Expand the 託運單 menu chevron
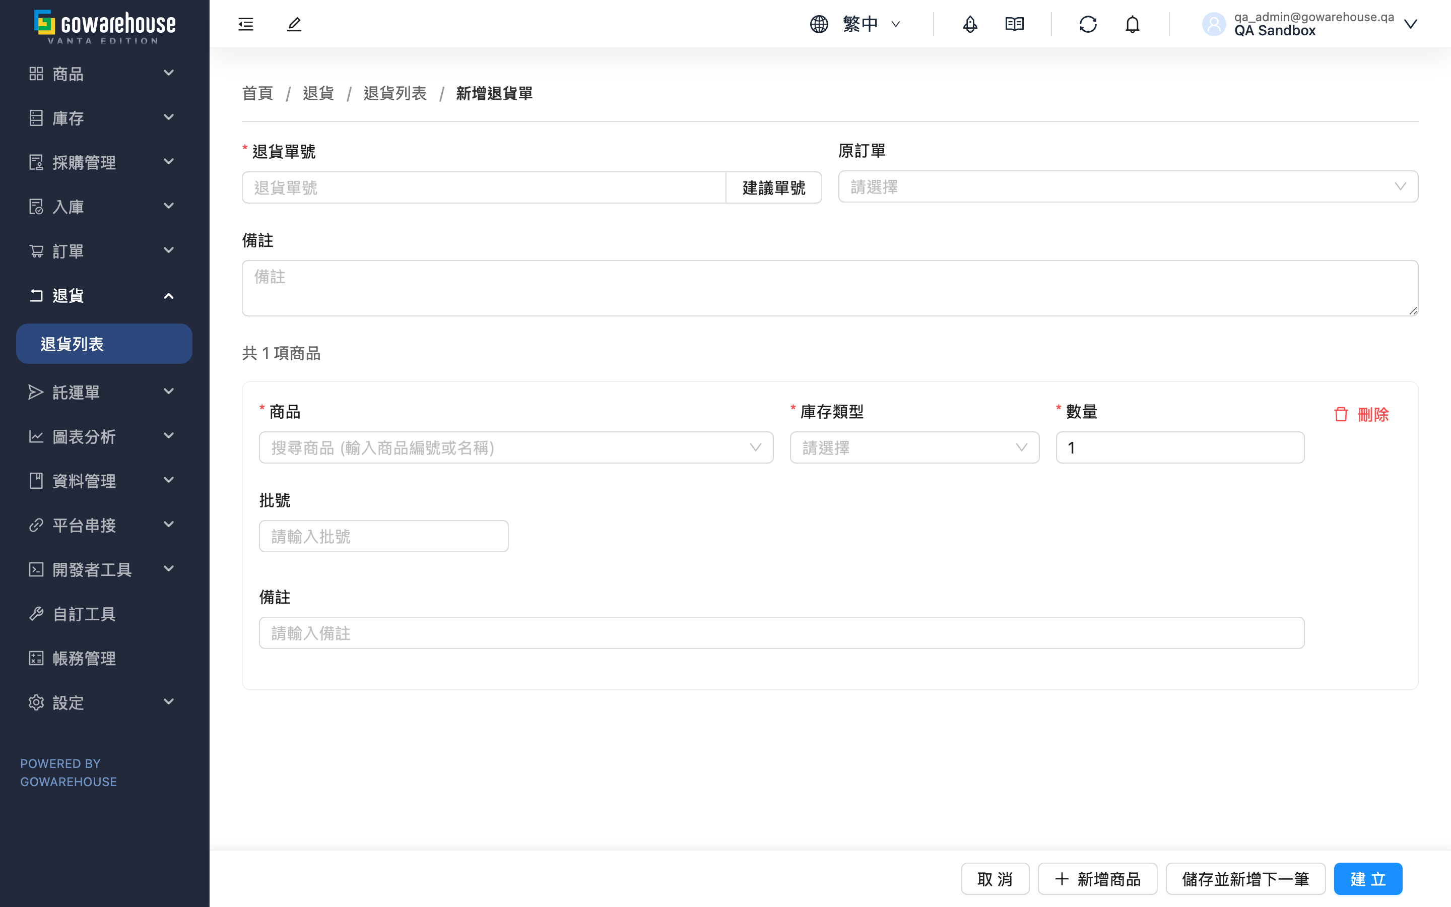 coord(168,392)
